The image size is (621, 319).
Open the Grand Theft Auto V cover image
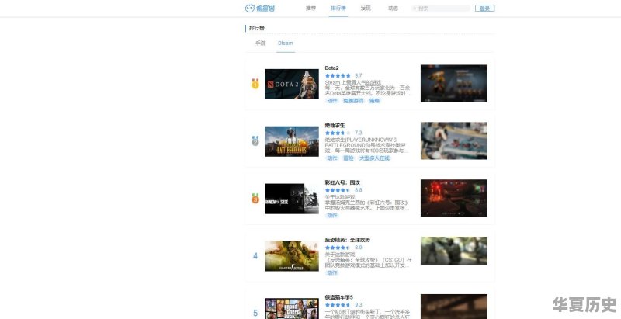pos(292,309)
